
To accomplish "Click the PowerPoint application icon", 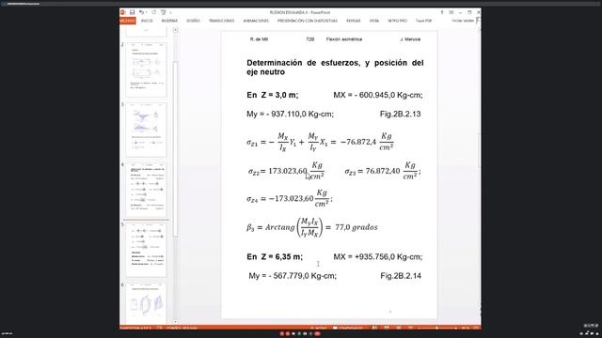I will (123, 12).
